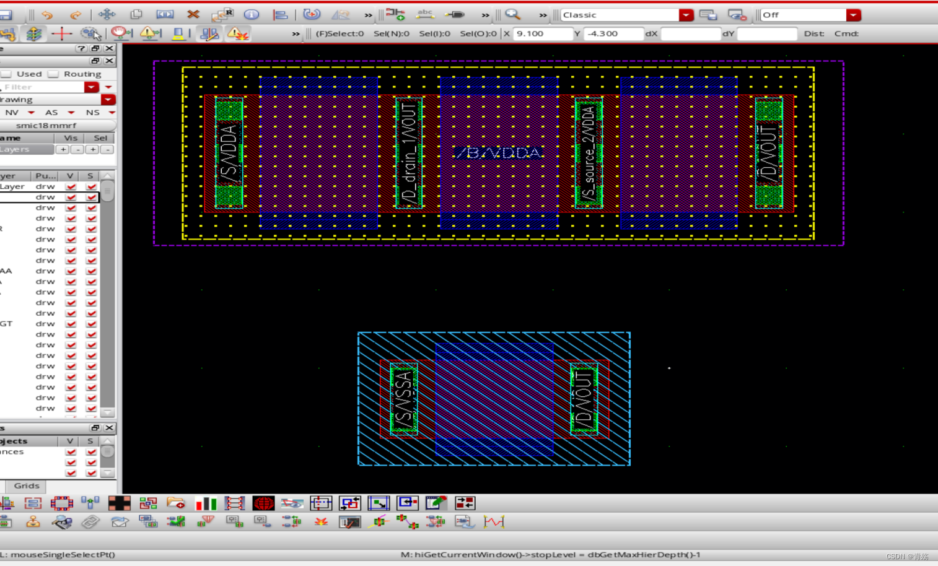Open the AS dropdown arrow
The height and width of the screenshot is (566, 938).
coord(71,112)
